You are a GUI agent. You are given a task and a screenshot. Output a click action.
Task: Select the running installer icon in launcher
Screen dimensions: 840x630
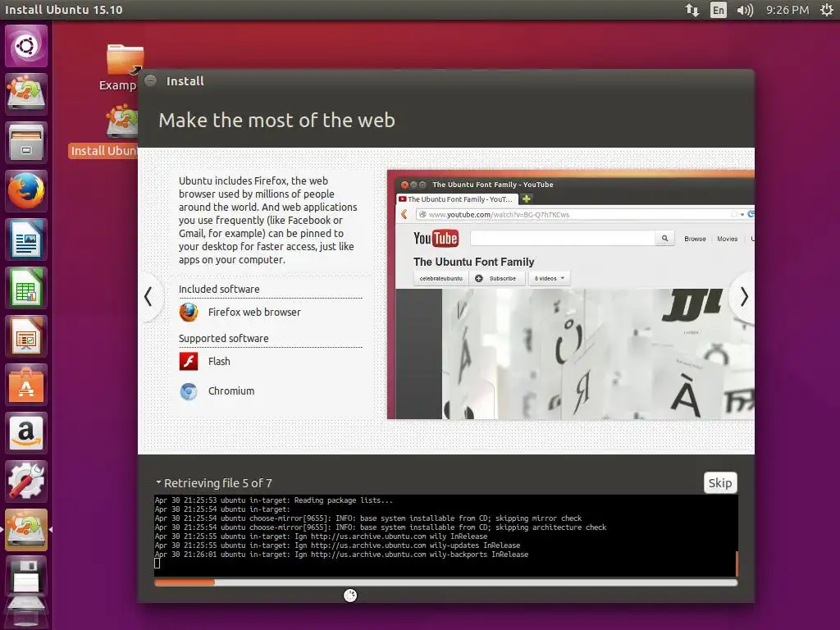tap(25, 529)
